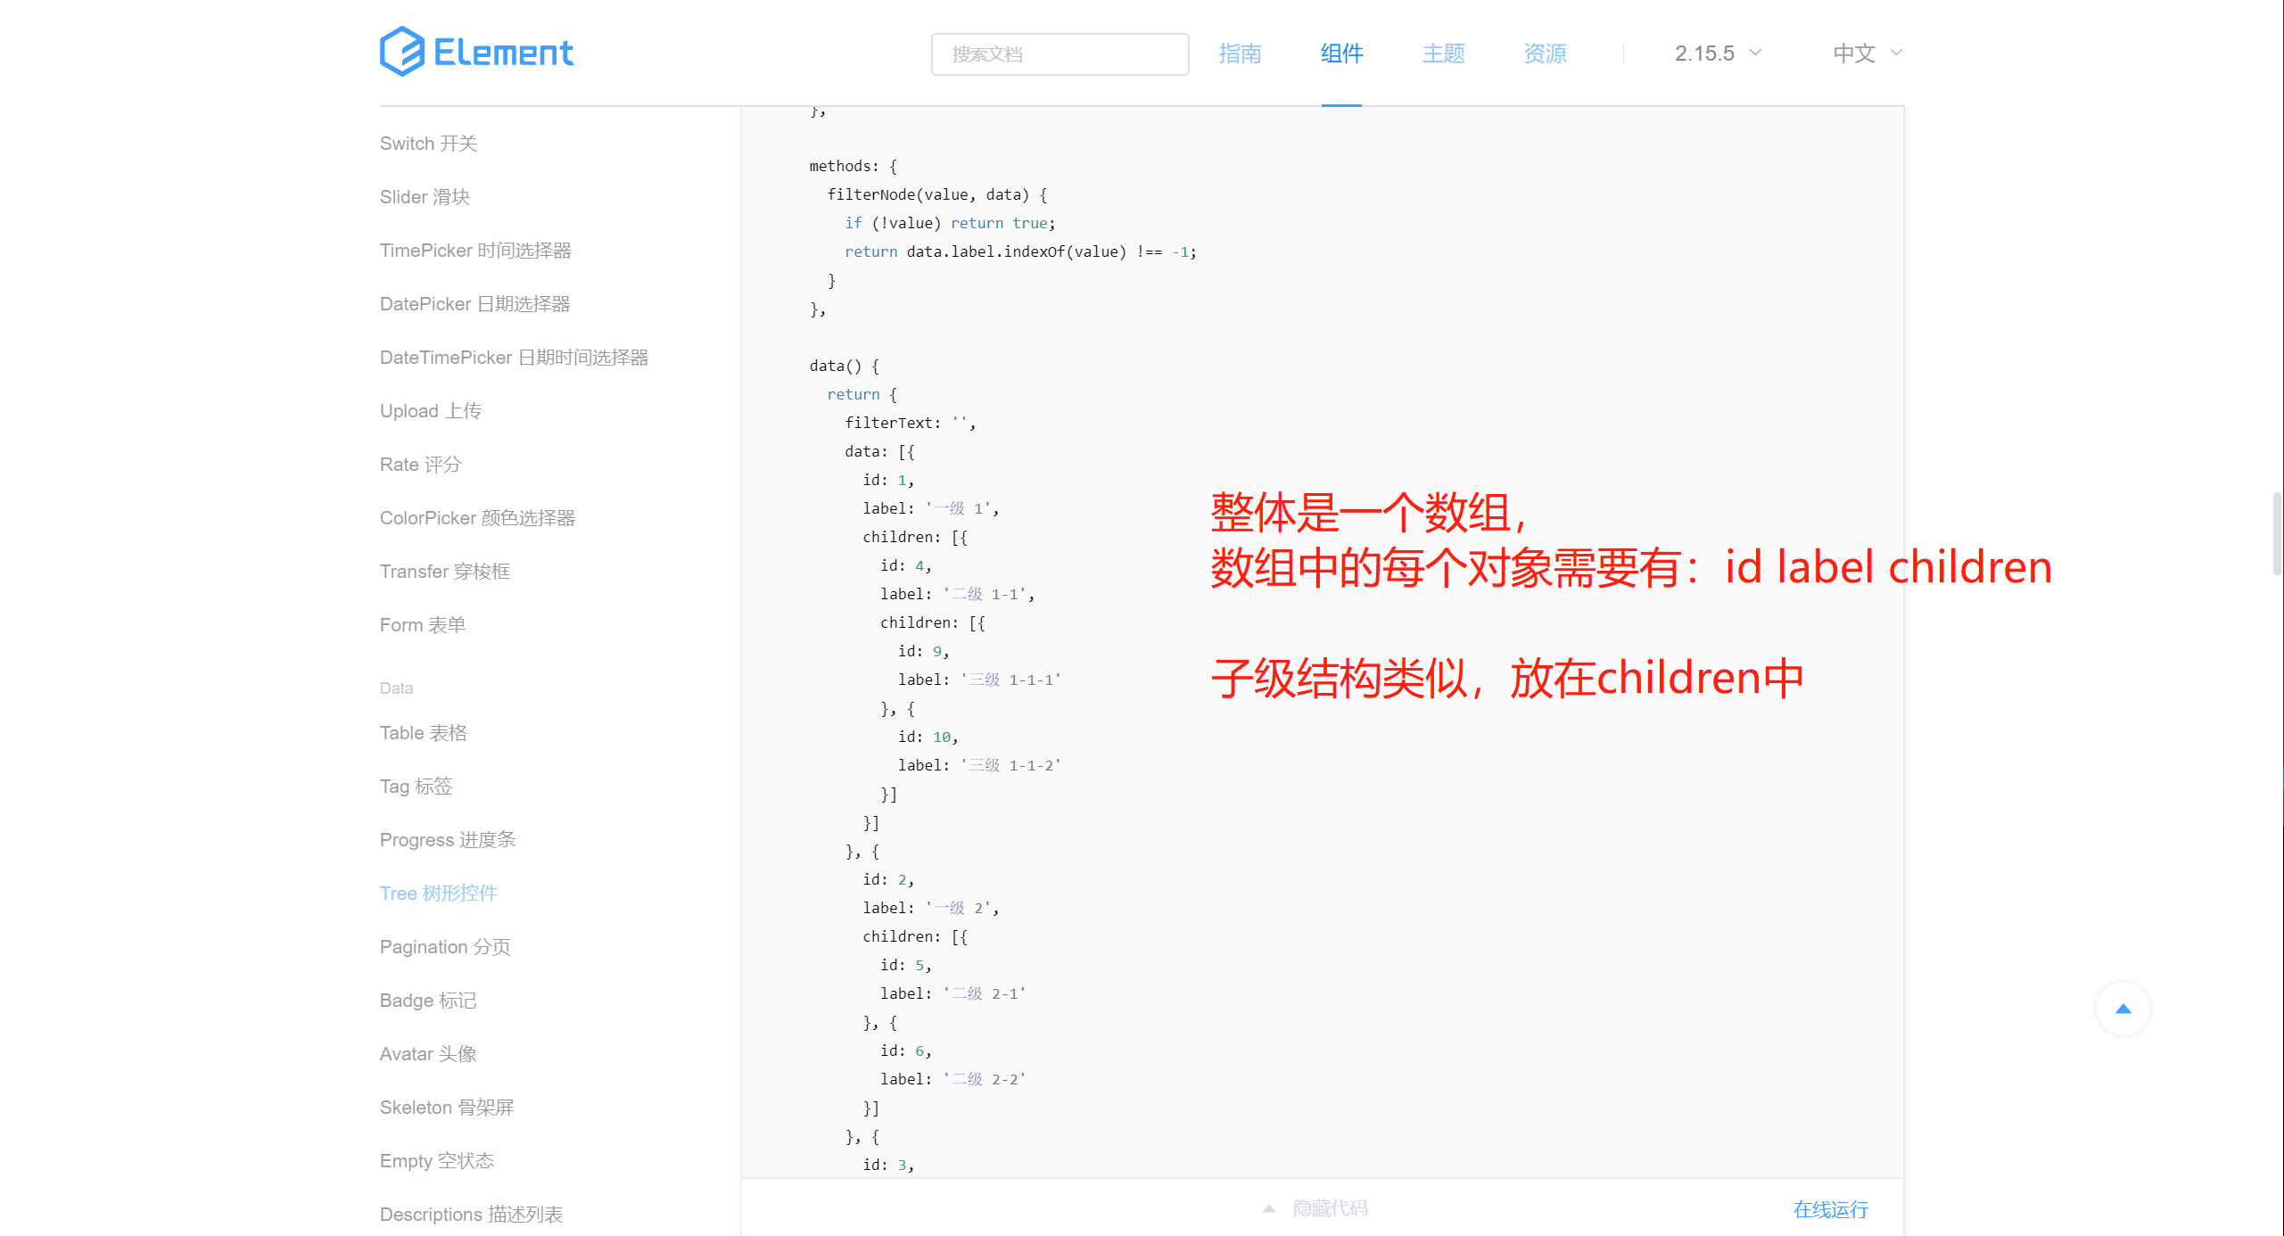Screen dimensions: 2284x1236
Task: Open Upload 上传 documentation
Action: 430,410
